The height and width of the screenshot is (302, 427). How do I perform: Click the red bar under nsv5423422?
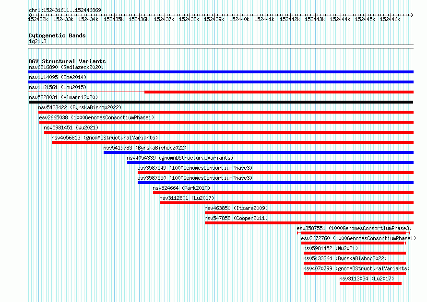coord(226,112)
